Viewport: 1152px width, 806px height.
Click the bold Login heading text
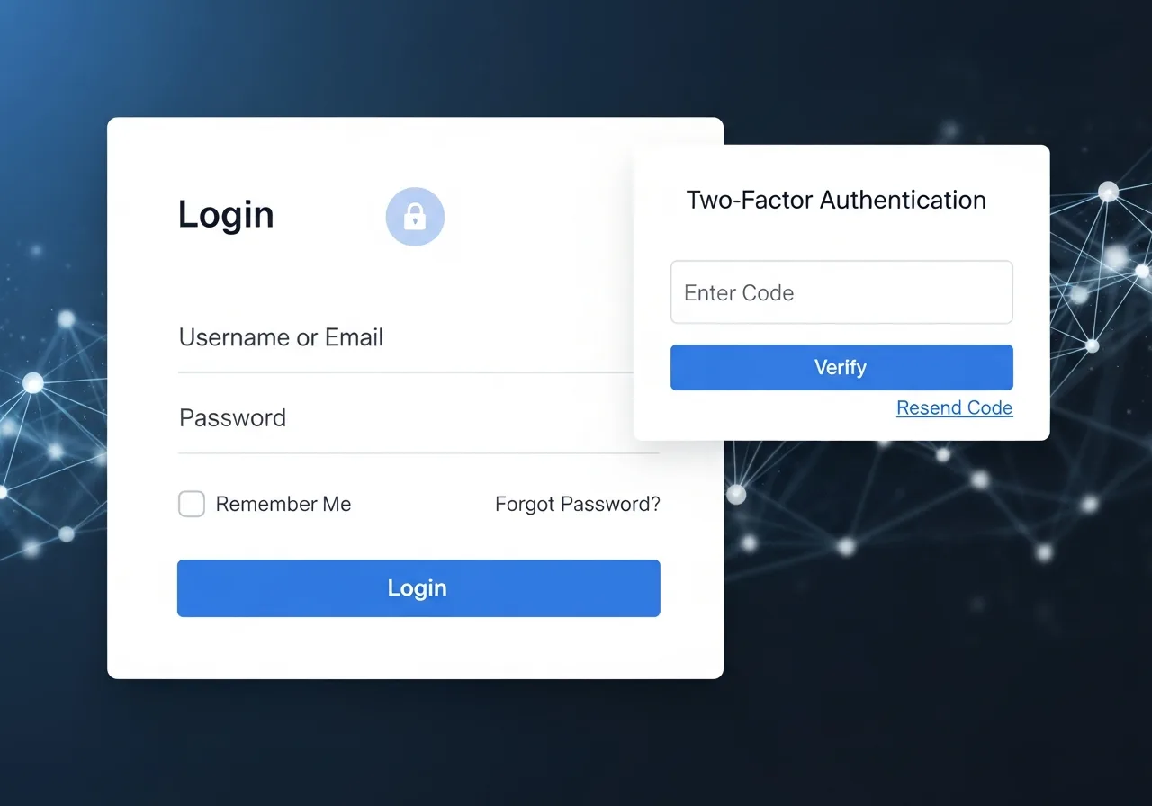[x=226, y=215]
